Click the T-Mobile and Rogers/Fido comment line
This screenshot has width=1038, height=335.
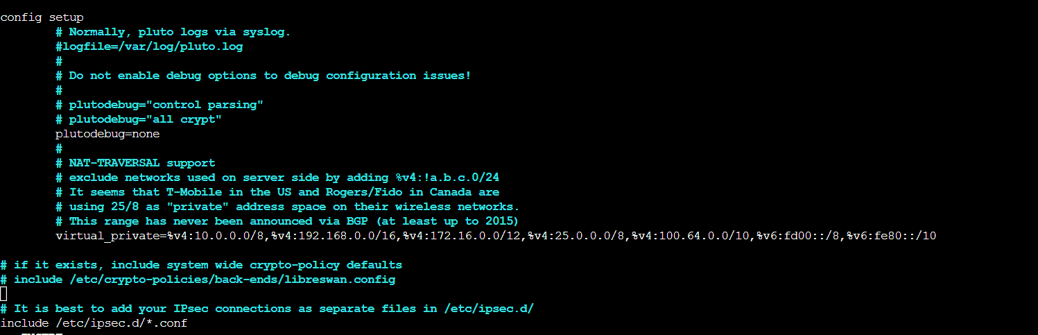[x=277, y=192]
